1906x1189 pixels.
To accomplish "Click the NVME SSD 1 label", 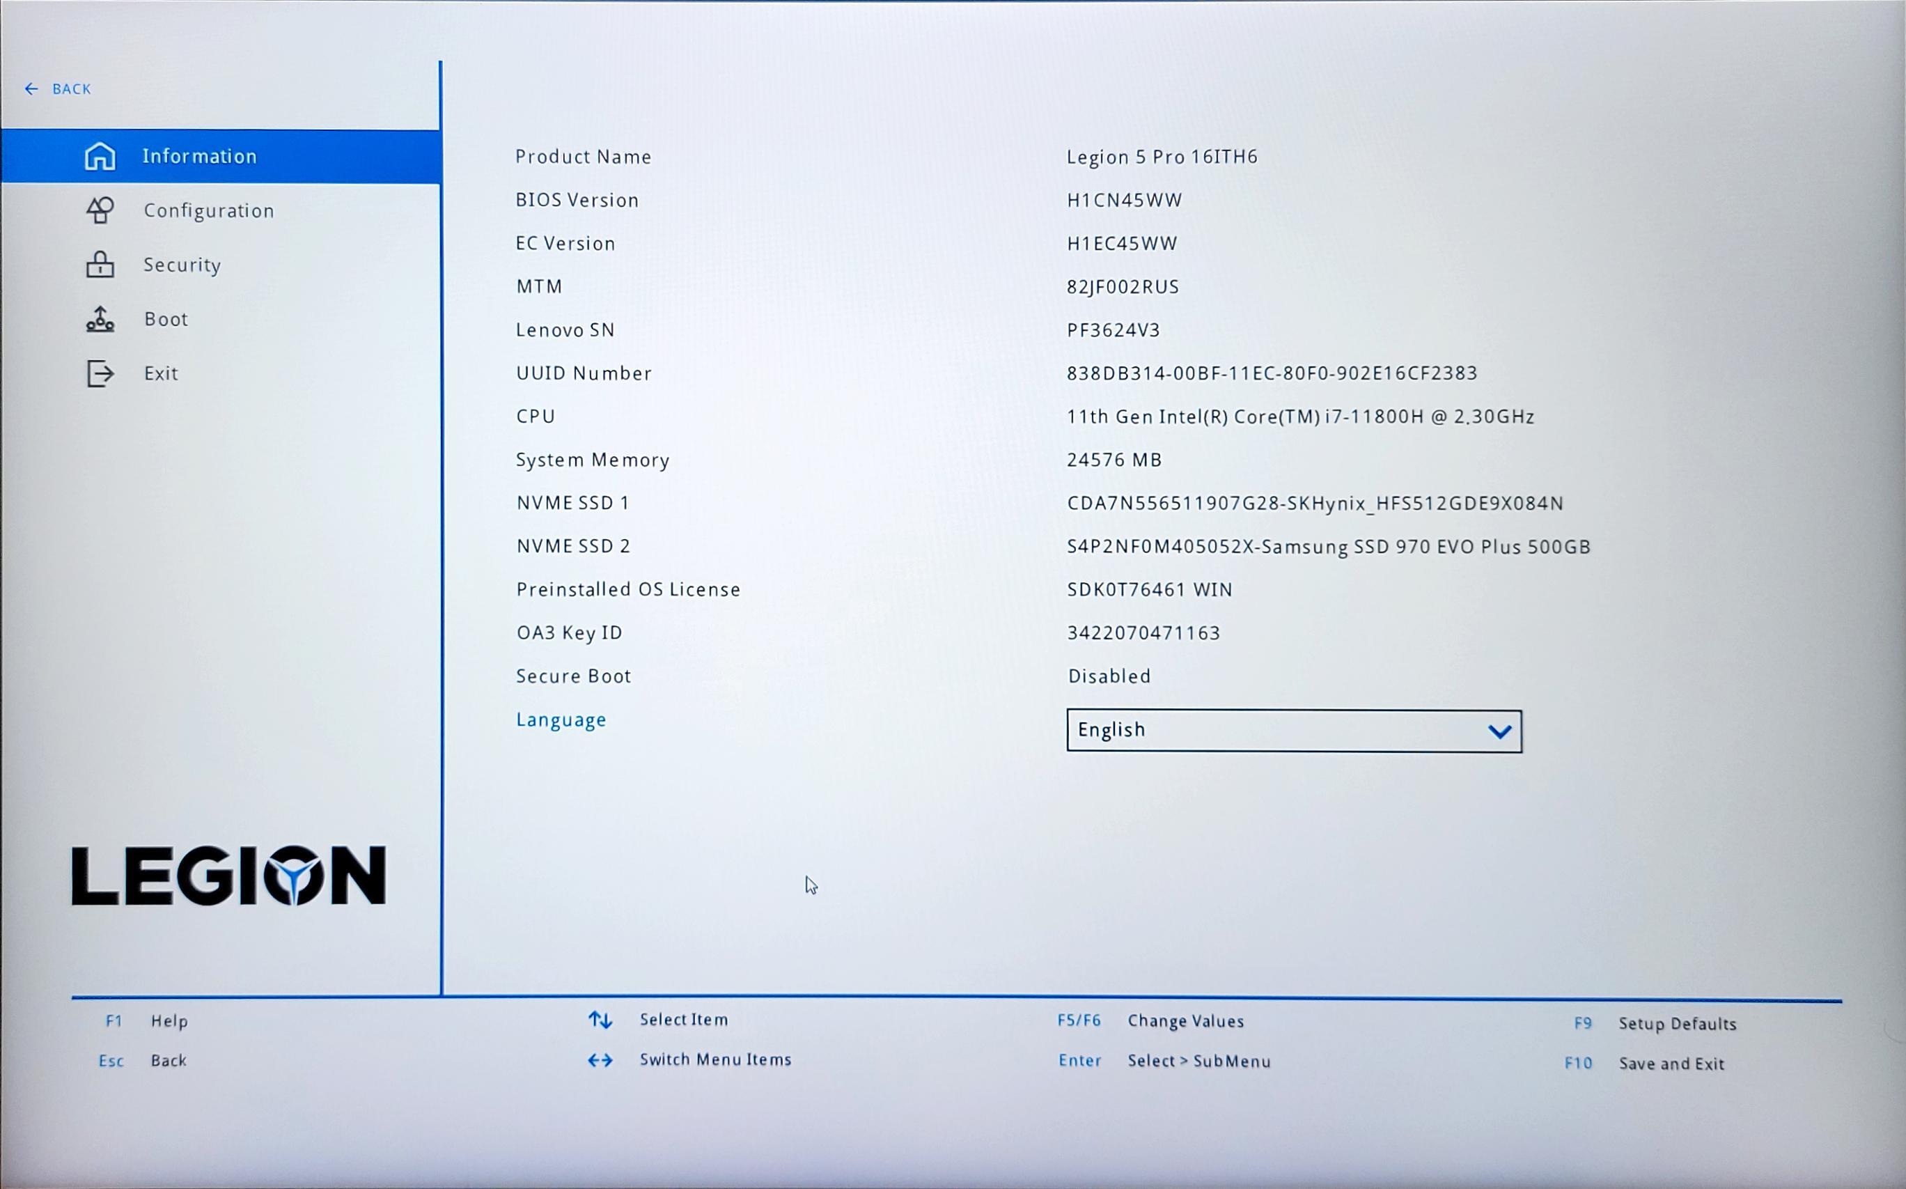I will [573, 504].
